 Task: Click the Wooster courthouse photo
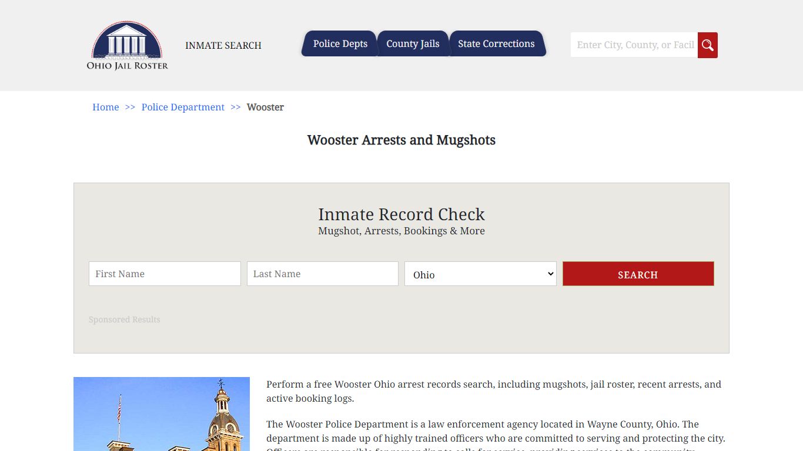tap(162, 414)
